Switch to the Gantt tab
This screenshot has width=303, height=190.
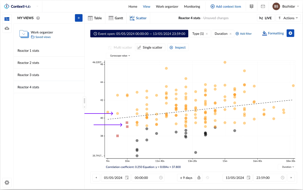(x=115, y=18)
